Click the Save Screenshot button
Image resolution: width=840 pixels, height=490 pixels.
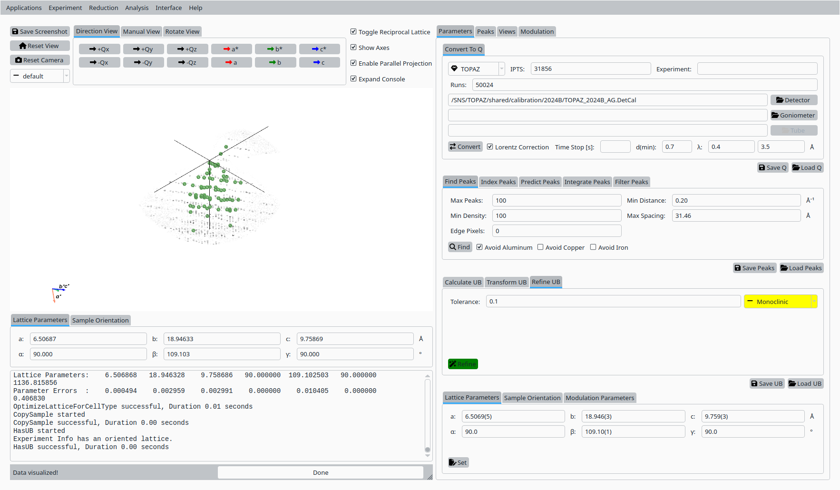[40, 31]
